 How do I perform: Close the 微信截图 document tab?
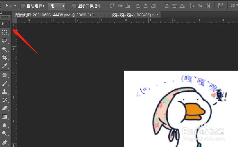point(157,14)
